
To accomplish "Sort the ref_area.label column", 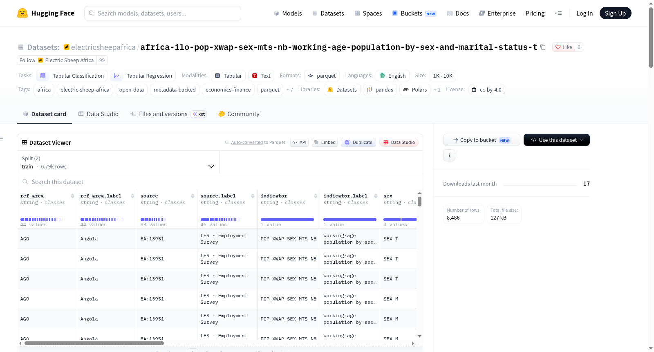I will click(132, 196).
